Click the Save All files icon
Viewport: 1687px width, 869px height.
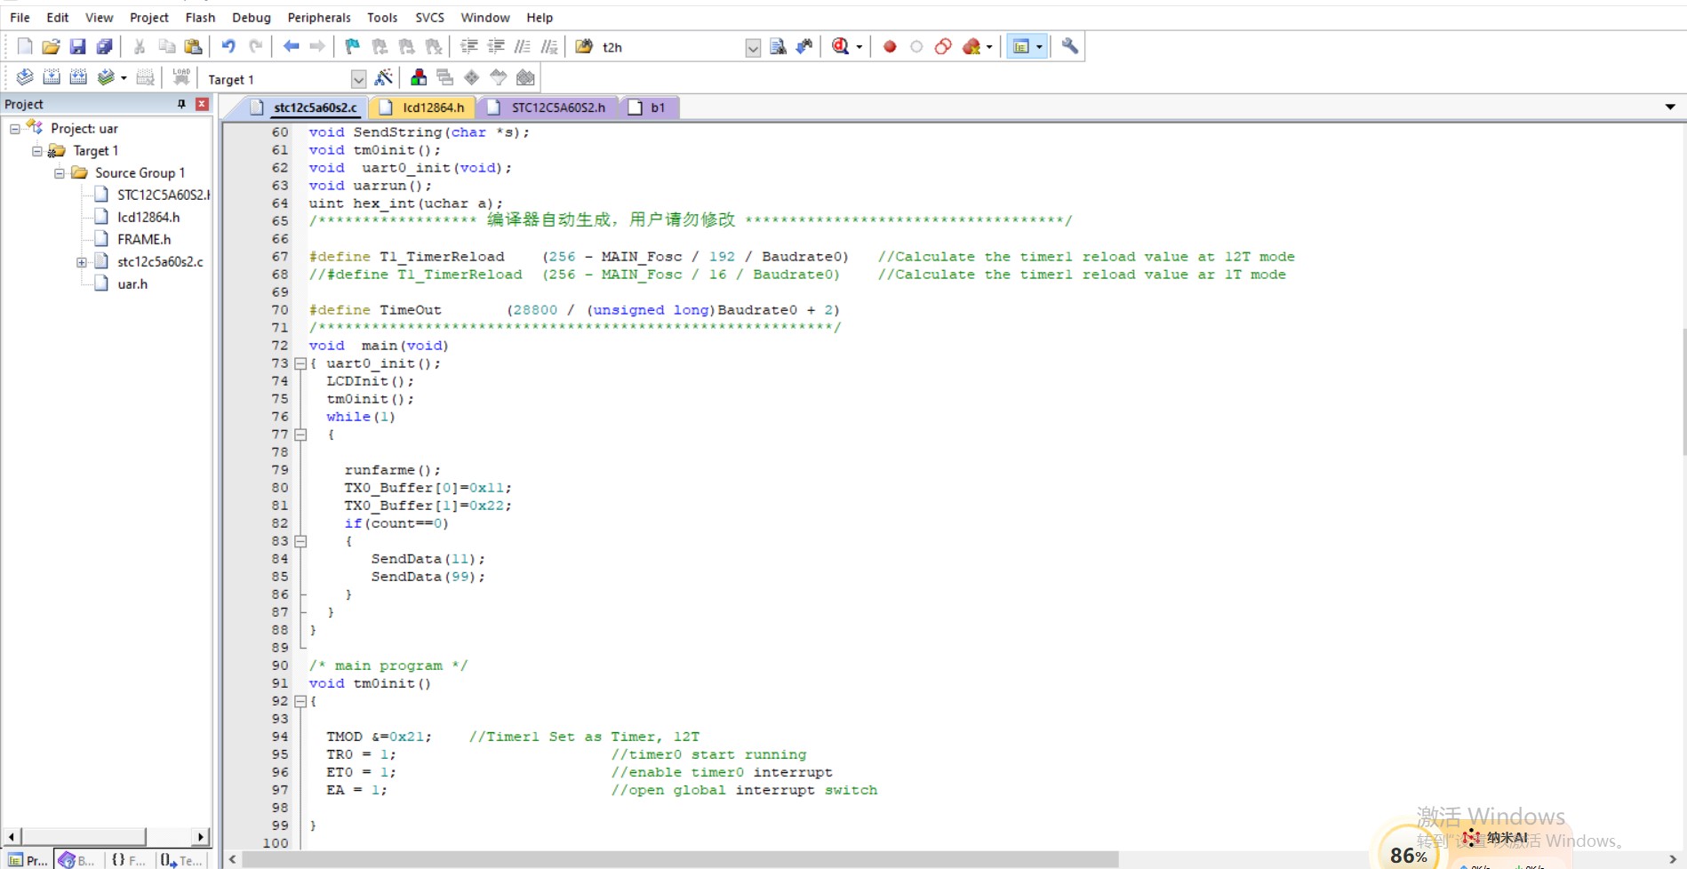click(105, 46)
